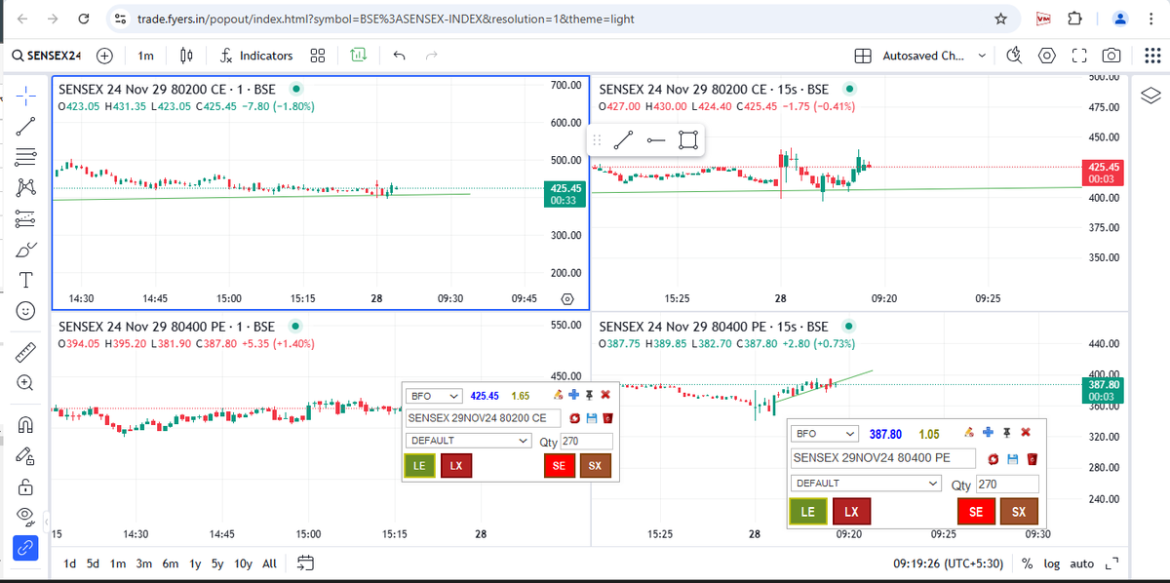Select the 6m date range
The image size is (1170, 583).
point(170,564)
